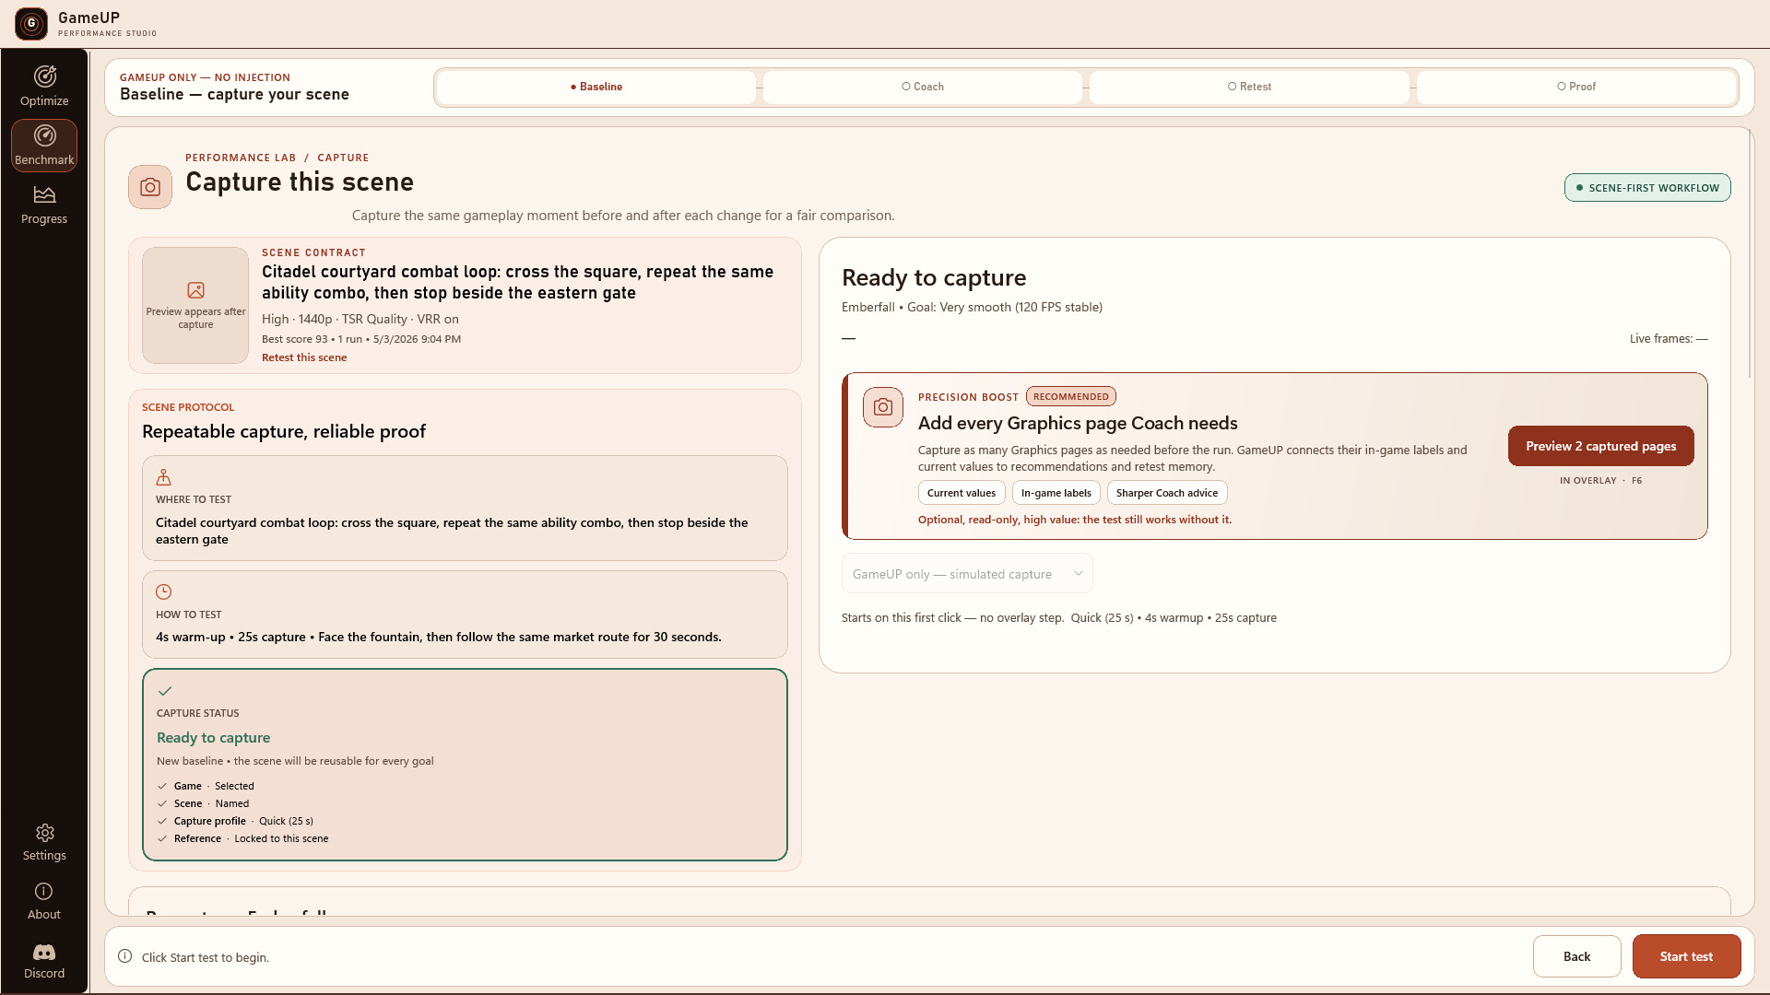Select the Baseline step tab
1770x995 pixels.
(x=596, y=87)
